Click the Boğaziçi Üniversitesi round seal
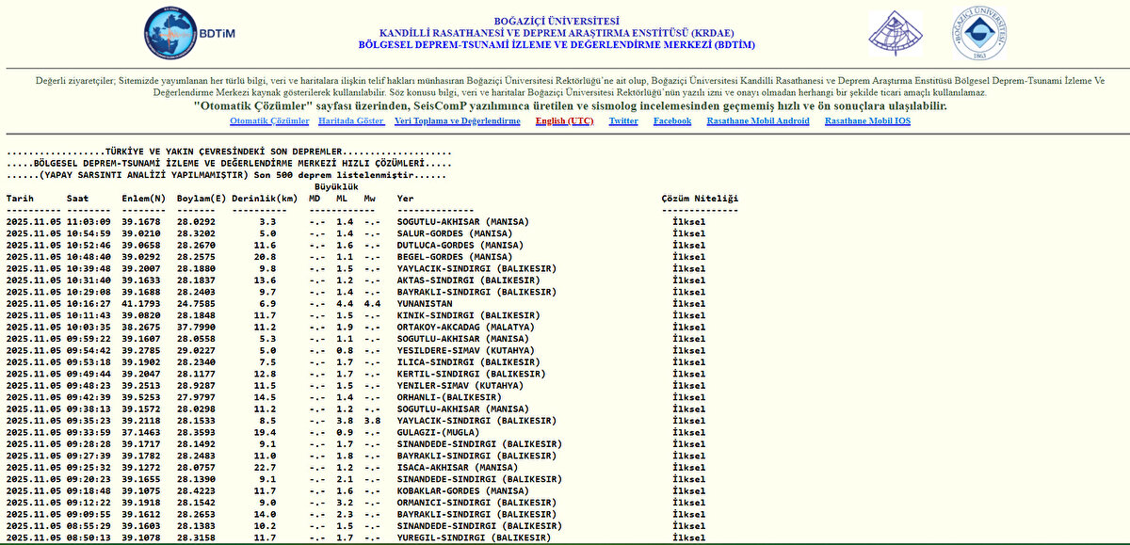This screenshot has height=545, width=1130. (978, 33)
